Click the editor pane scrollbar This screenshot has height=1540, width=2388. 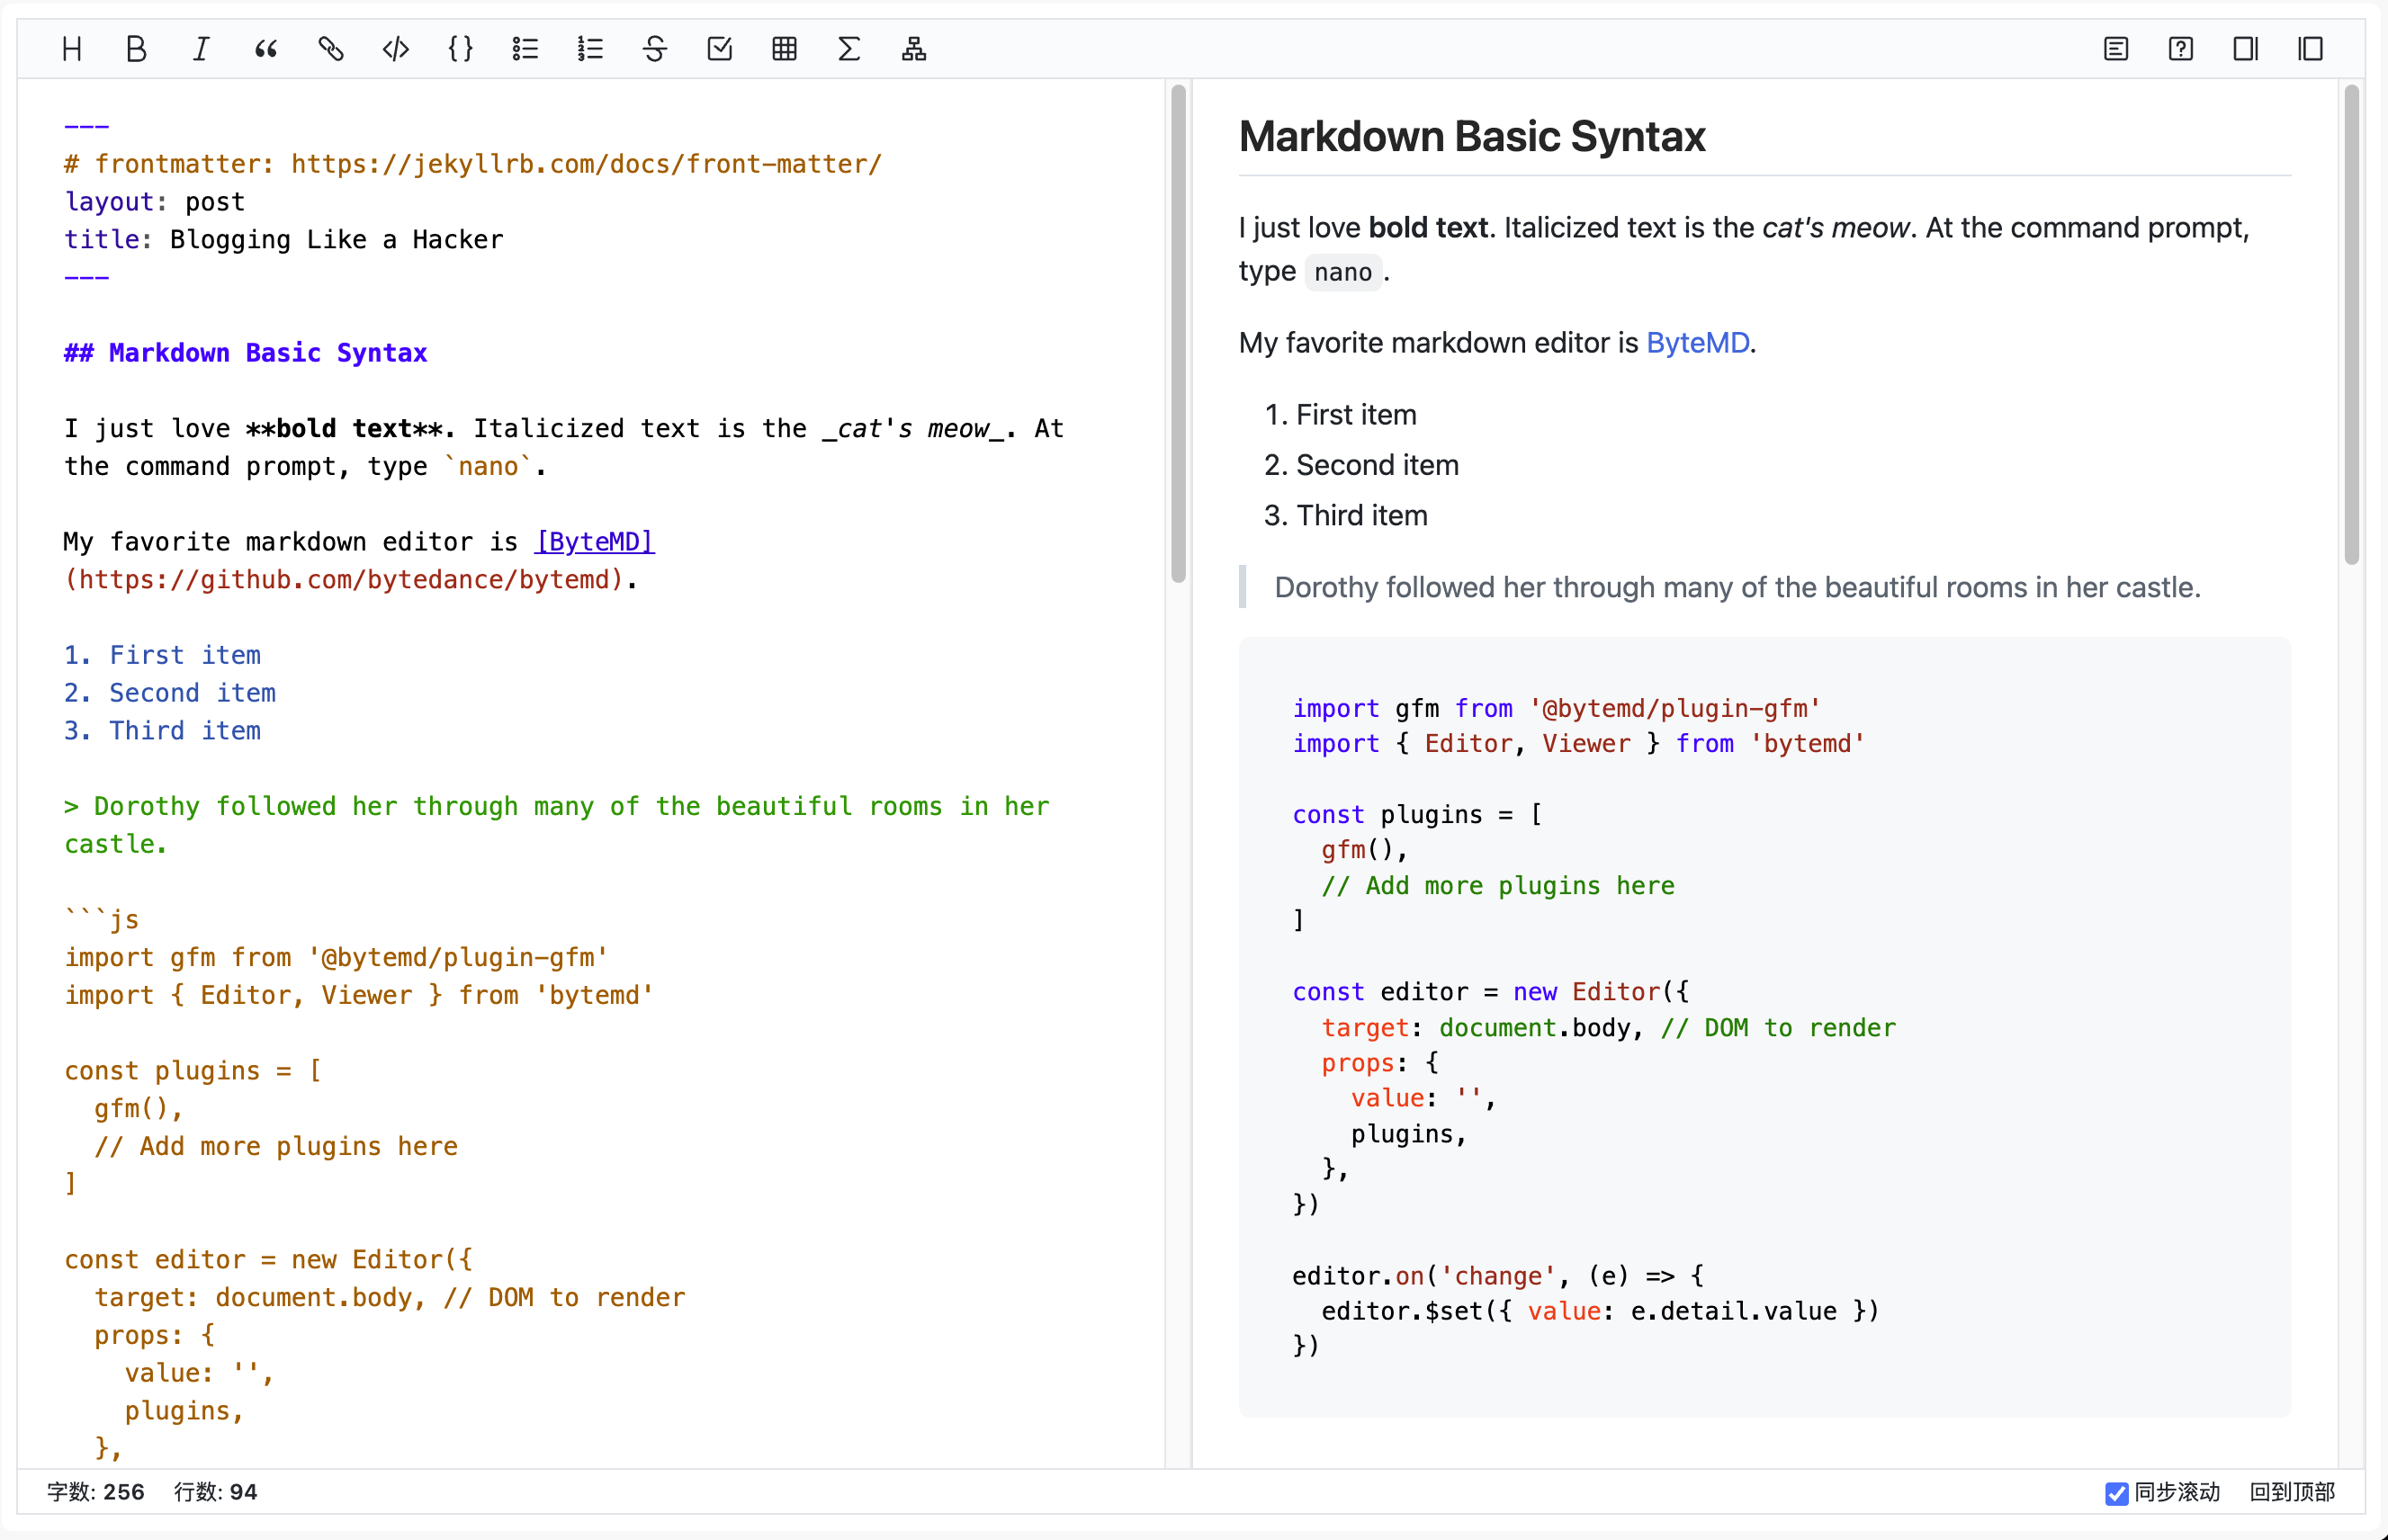tap(1178, 333)
